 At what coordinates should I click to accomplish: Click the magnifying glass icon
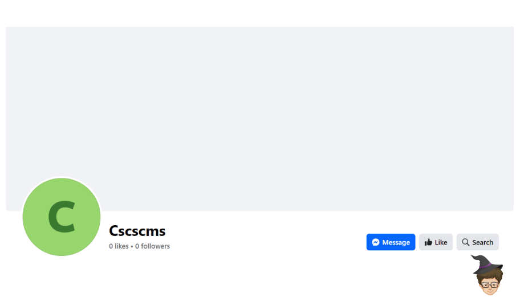pos(466,242)
